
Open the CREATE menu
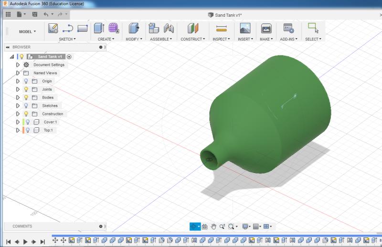[x=106, y=39]
